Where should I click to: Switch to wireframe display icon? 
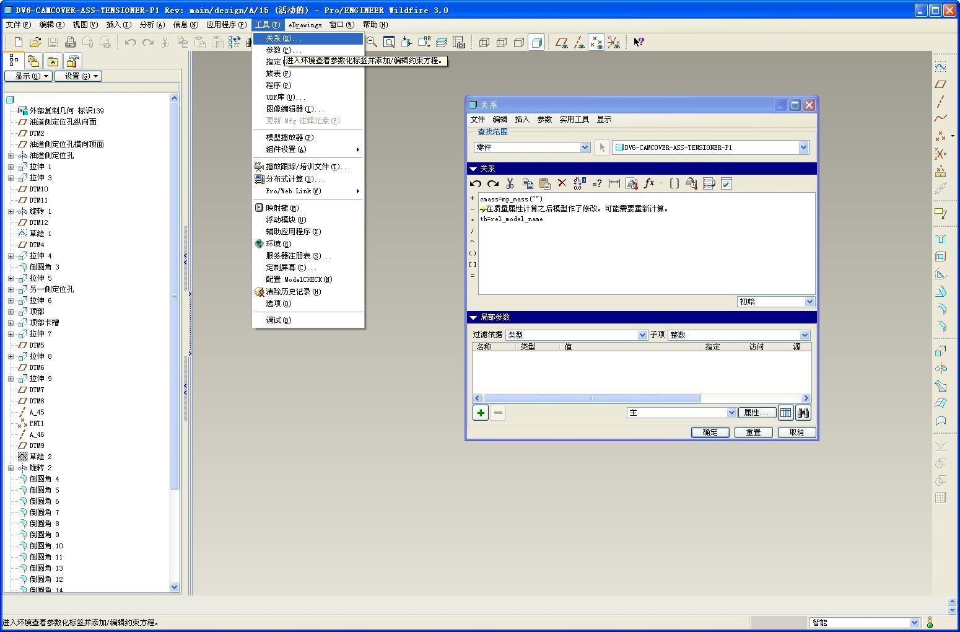click(484, 42)
